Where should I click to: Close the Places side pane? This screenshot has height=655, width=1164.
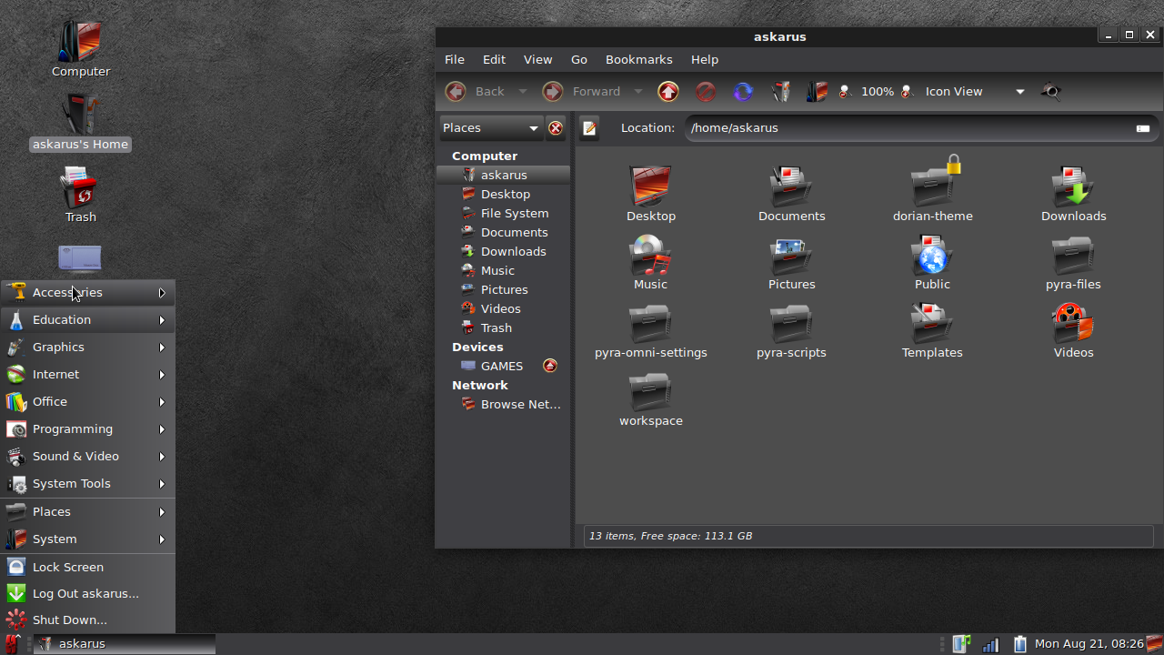(556, 128)
